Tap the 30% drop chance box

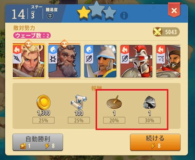click(149, 120)
